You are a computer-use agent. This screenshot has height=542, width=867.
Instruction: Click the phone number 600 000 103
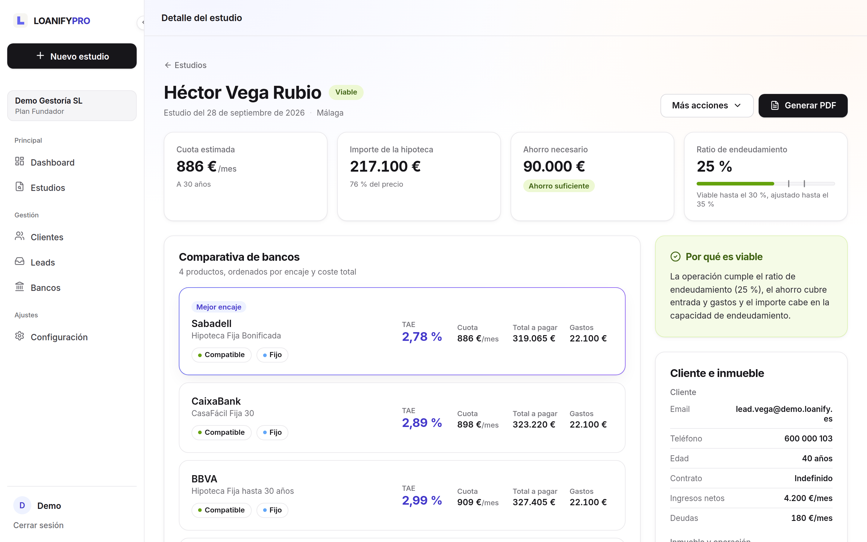[808, 438]
